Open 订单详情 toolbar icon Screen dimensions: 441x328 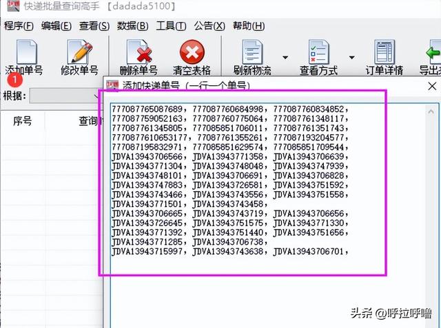[x=384, y=52]
